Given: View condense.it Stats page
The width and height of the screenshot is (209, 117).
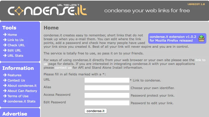Looking at the screenshot, I should pyautogui.click(x=22, y=101).
